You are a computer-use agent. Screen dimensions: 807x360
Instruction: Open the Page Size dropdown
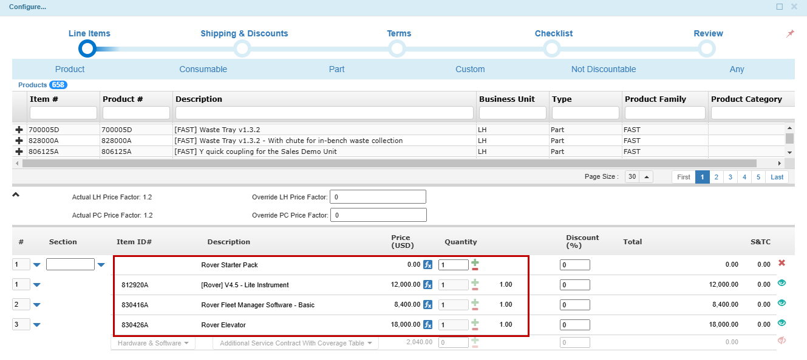coord(647,177)
